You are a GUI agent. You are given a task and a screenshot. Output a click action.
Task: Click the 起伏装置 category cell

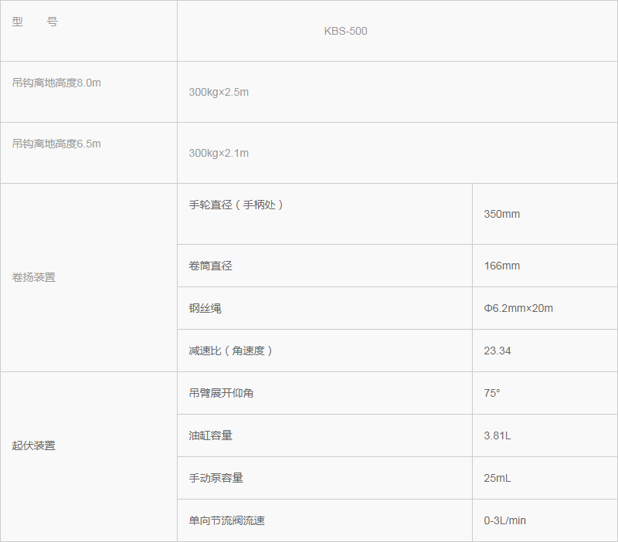tap(34, 445)
